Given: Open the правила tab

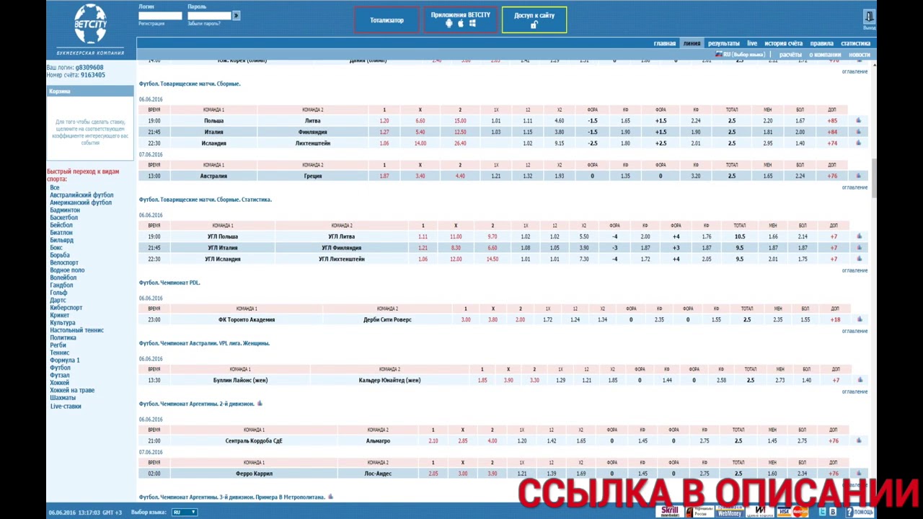Looking at the screenshot, I should [x=821, y=43].
